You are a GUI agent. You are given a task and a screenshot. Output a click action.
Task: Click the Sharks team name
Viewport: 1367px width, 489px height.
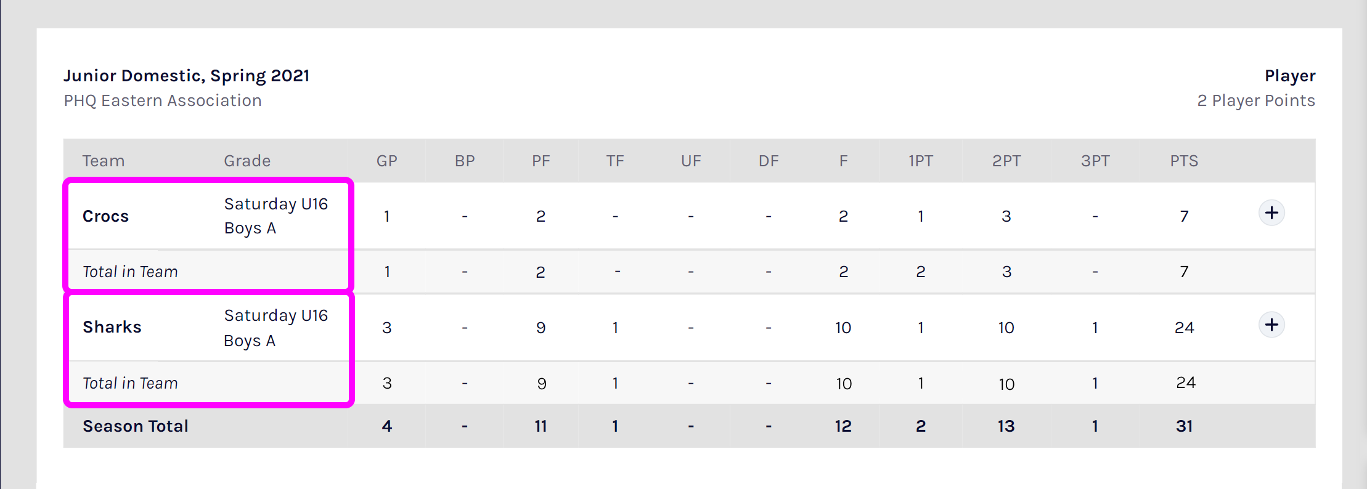113,327
